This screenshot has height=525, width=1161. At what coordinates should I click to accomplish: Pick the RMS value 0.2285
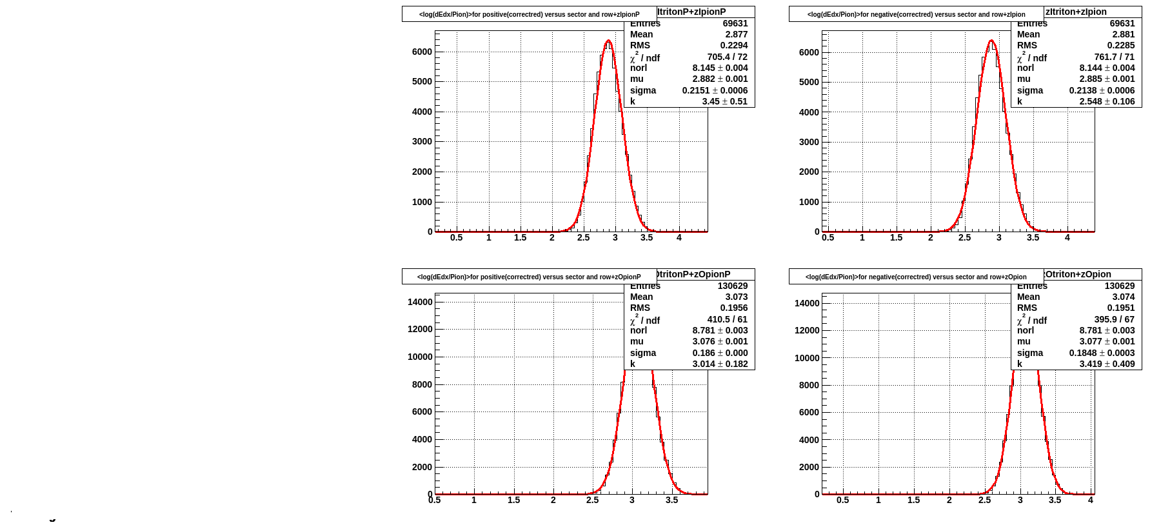(1121, 45)
